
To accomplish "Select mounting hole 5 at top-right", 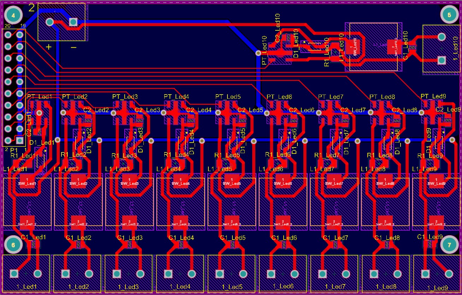I will click(449, 15).
